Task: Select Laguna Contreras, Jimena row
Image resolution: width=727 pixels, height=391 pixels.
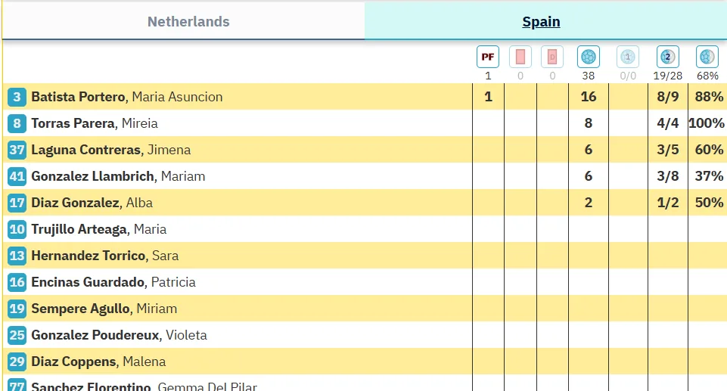Action: pos(110,150)
